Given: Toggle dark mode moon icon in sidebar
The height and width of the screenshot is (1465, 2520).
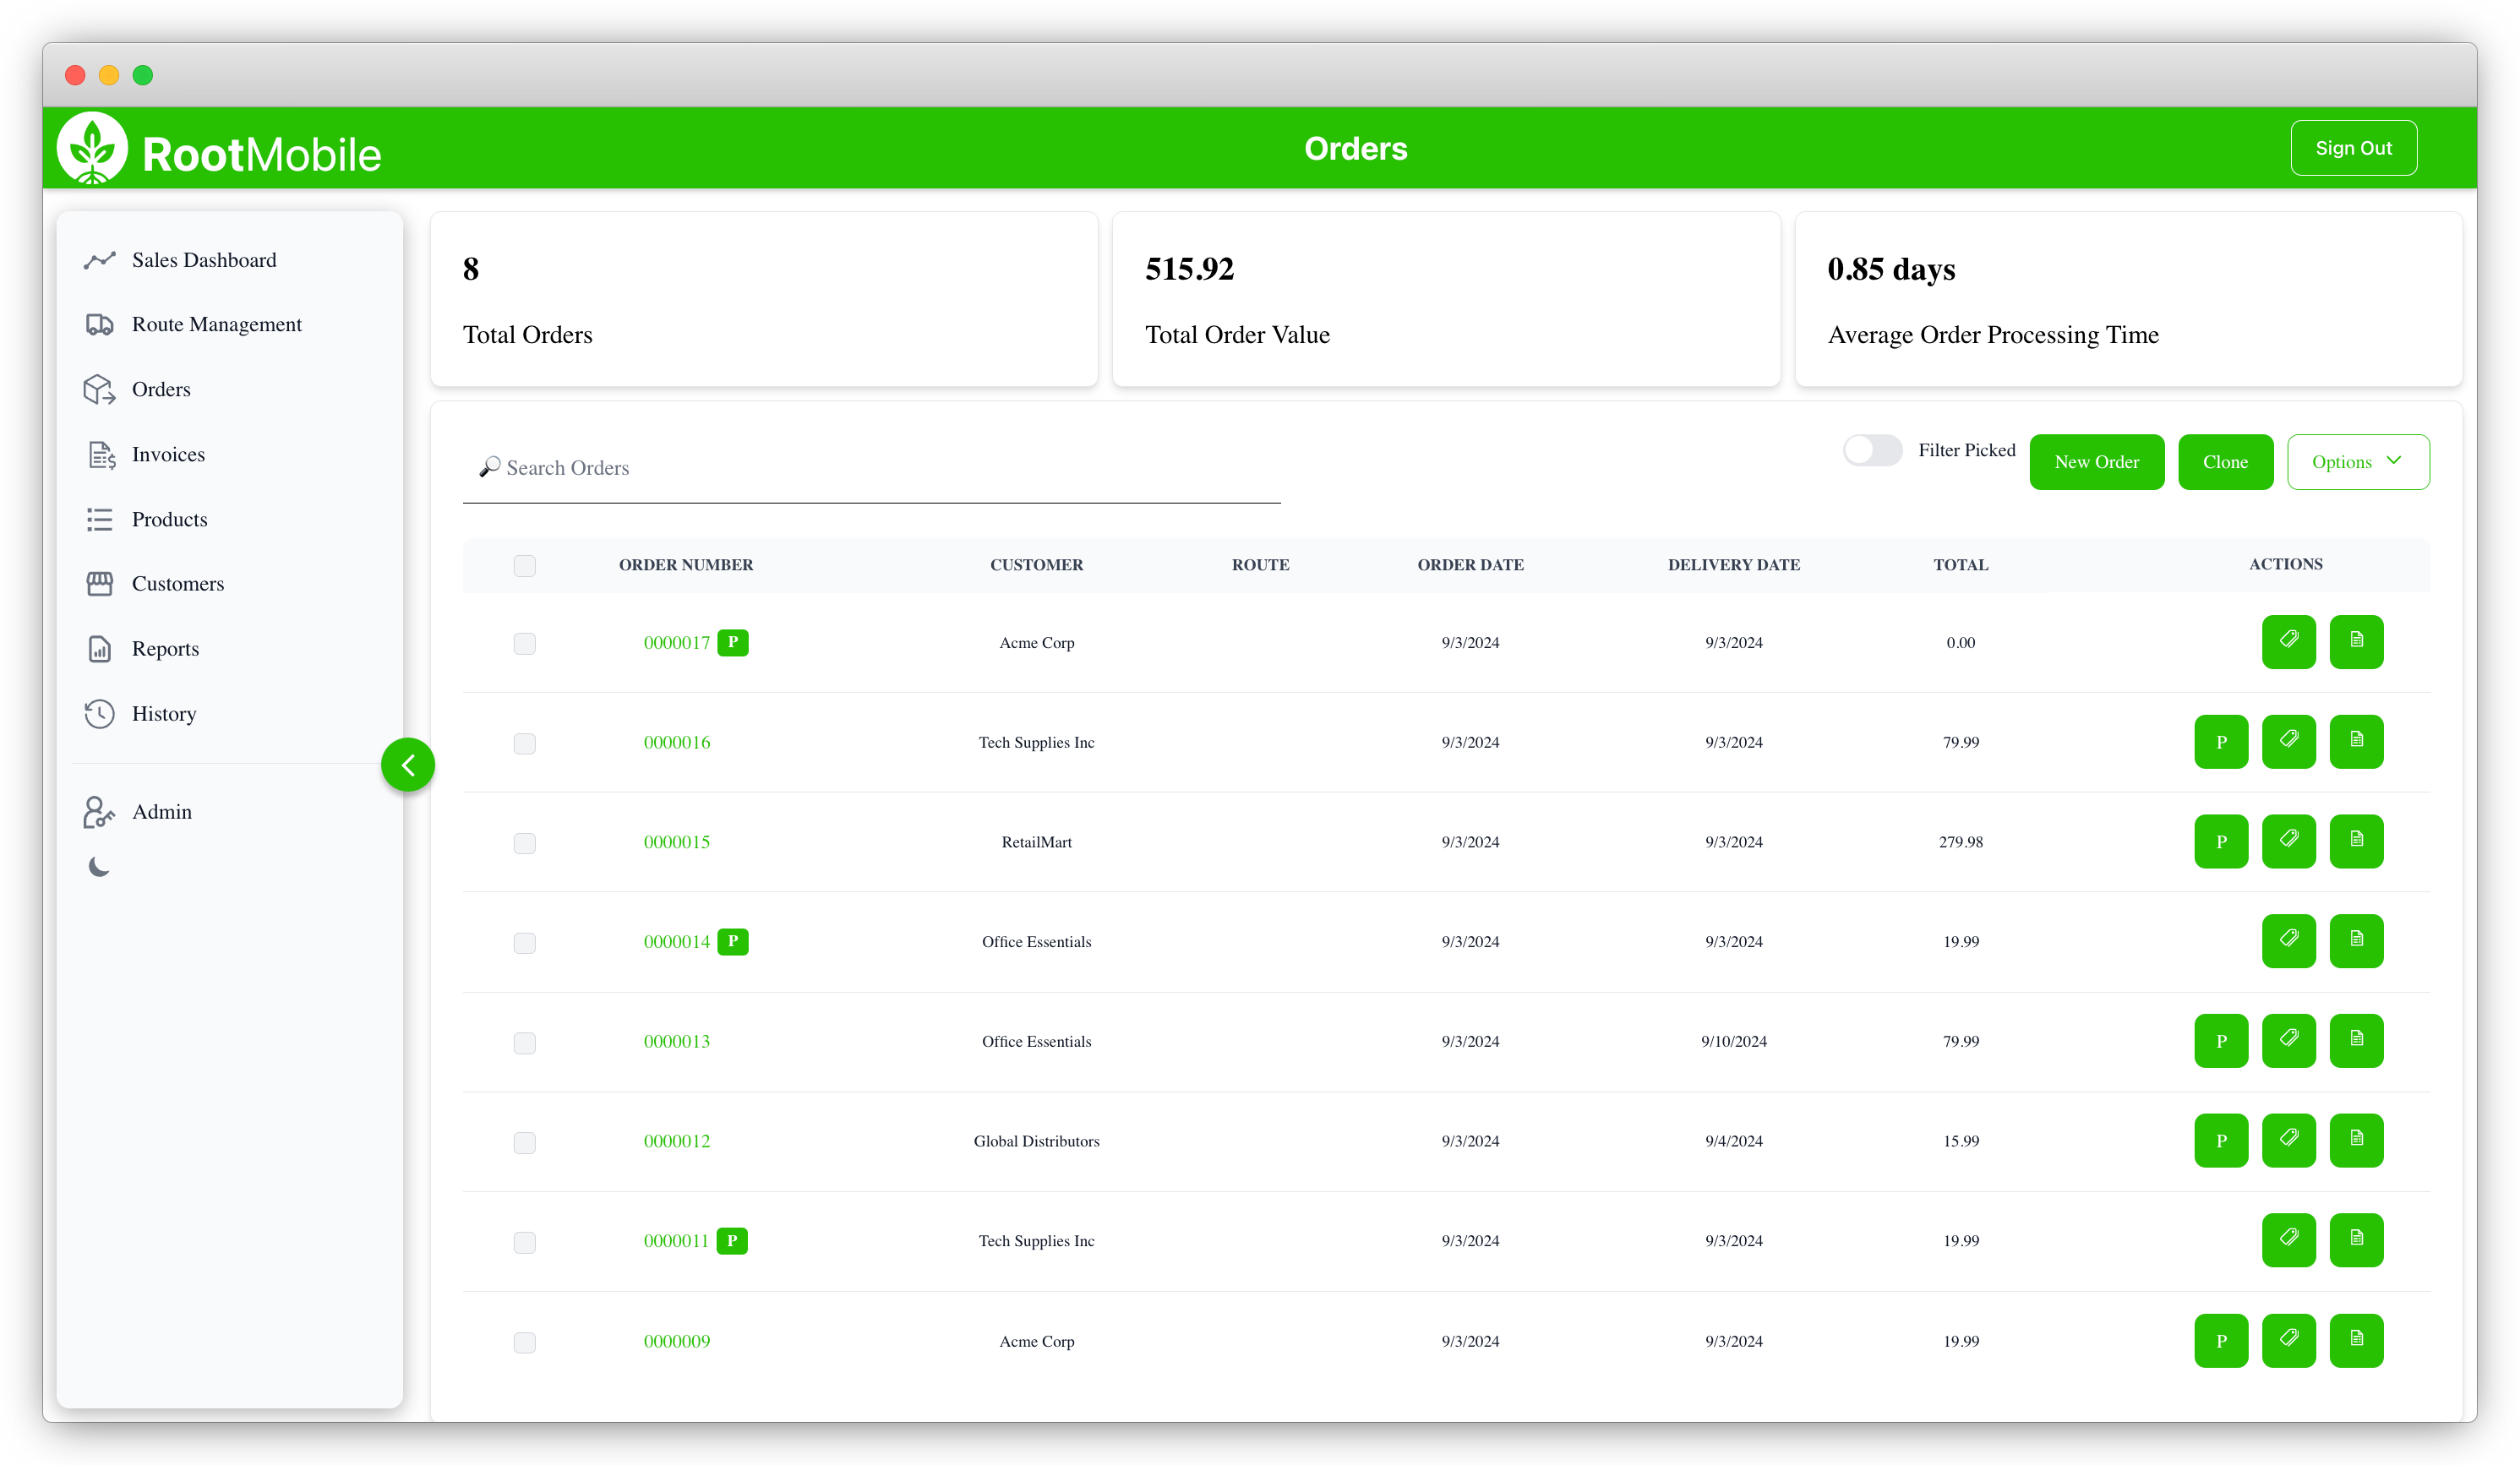Looking at the screenshot, I should tap(99, 866).
